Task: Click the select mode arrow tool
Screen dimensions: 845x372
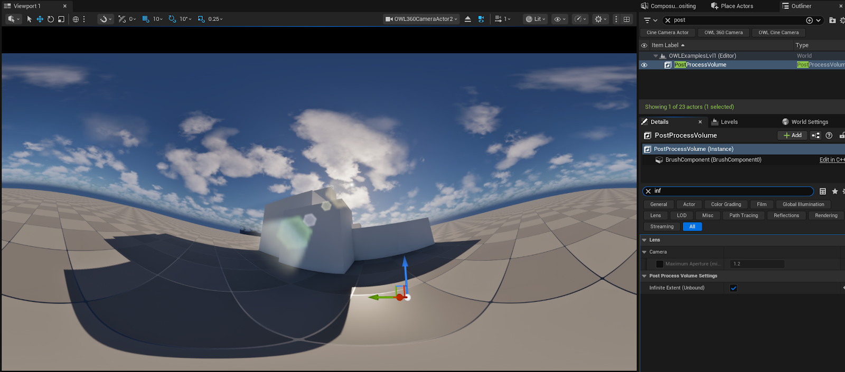Action: [29, 19]
